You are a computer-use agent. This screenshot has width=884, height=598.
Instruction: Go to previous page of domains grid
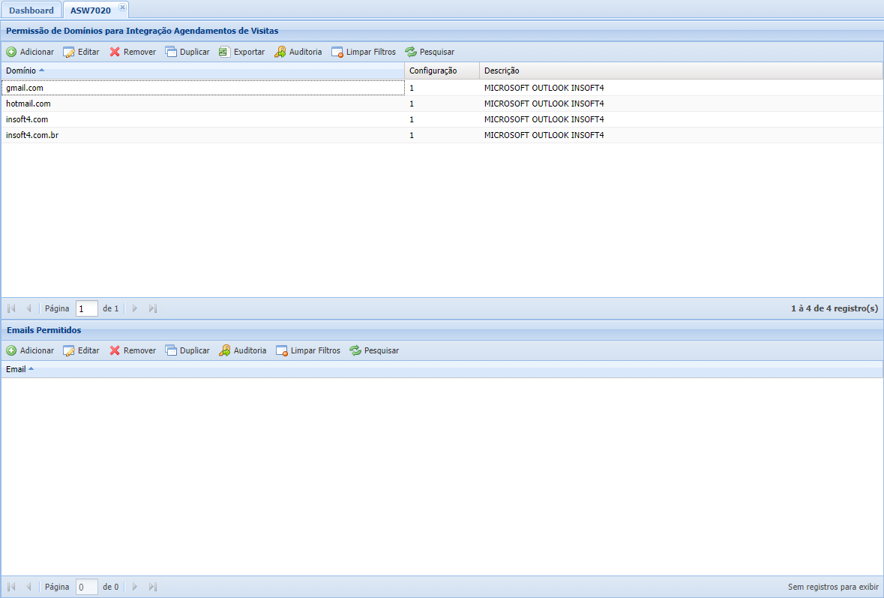tap(28, 308)
